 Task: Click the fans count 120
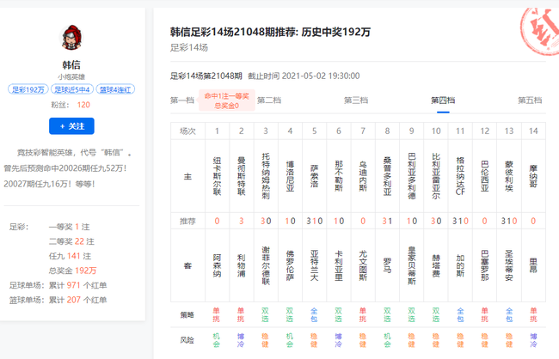(x=83, y=105)
